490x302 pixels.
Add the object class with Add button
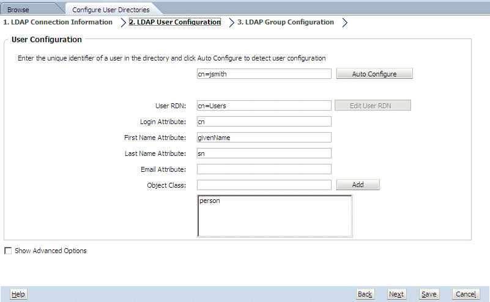358,185
